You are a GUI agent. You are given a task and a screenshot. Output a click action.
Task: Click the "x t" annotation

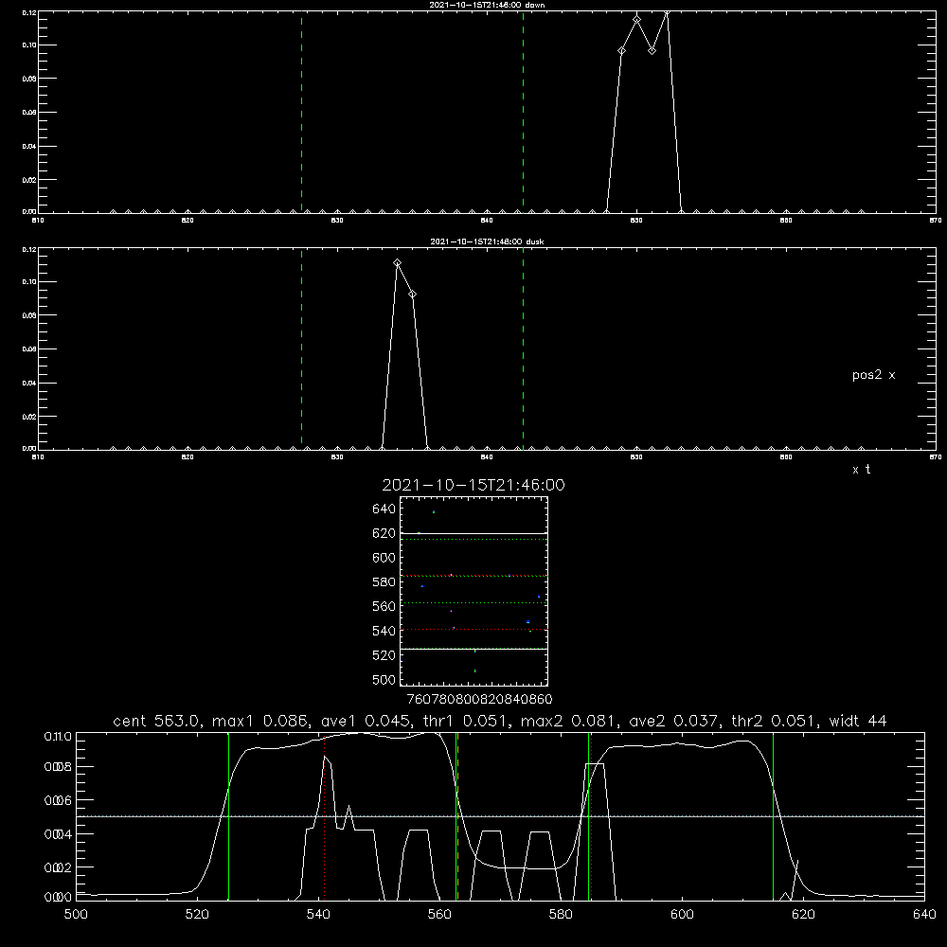pos(861,470)
